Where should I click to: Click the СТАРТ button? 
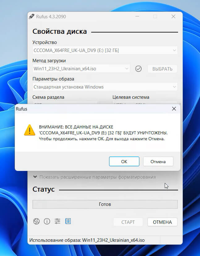(128, 222)
